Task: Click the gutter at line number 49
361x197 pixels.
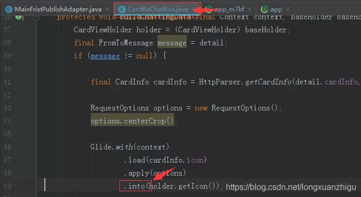Action: pyautogui.click(x=7, y=186)
